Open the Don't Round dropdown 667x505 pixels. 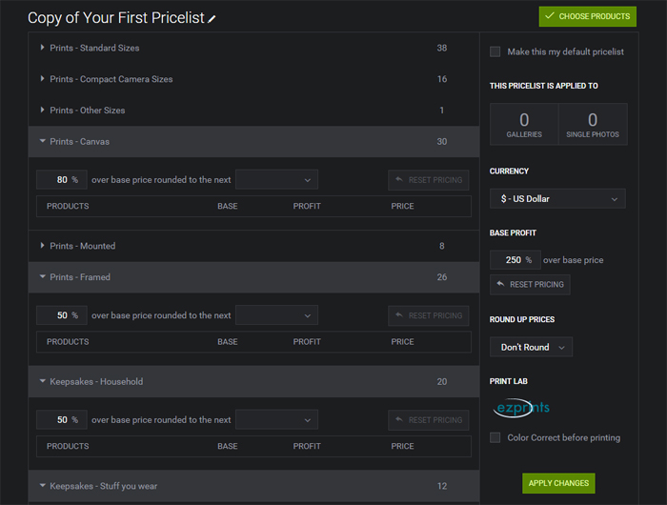(531, 347)
